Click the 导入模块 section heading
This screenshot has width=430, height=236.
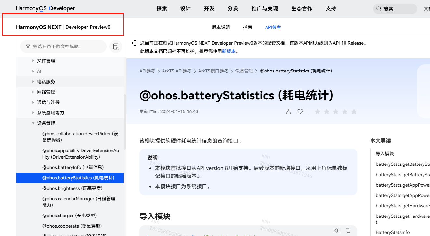coord(155,216)
